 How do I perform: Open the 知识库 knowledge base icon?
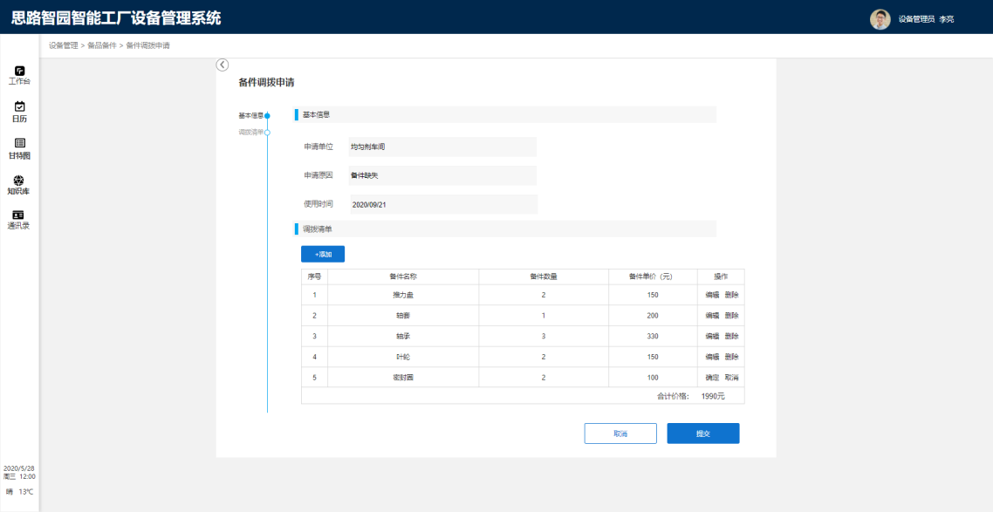pos(19,181)
